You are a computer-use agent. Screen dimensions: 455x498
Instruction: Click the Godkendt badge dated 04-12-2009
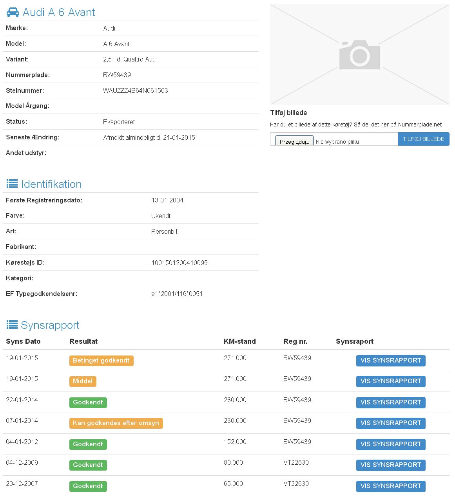pyautogui.click(x=88, y=465)
